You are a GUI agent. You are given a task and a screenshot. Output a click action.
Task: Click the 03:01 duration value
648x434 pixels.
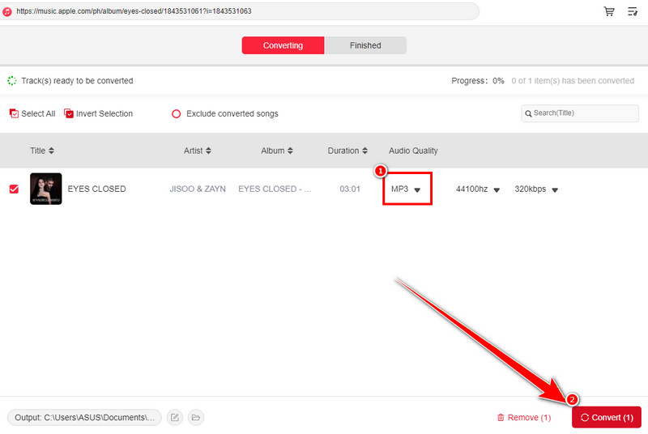tap(350, 189)
